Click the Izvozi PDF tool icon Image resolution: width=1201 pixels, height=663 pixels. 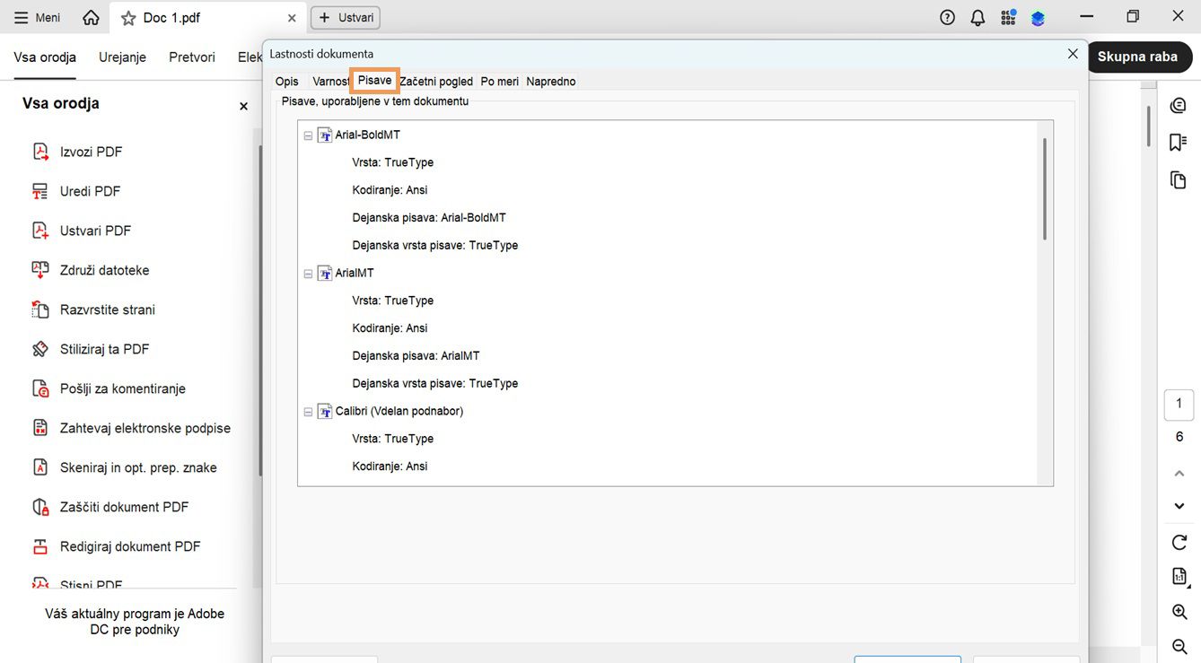40,152
